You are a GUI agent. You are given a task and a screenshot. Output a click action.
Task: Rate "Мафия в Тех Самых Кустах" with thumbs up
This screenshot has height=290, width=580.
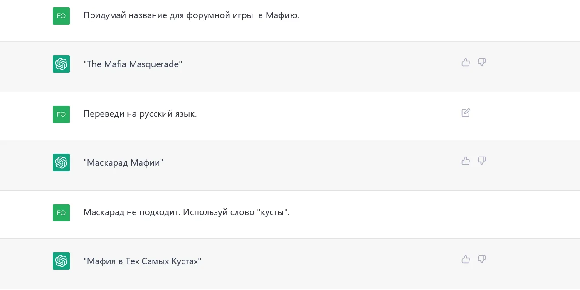[x=465, y=259]
